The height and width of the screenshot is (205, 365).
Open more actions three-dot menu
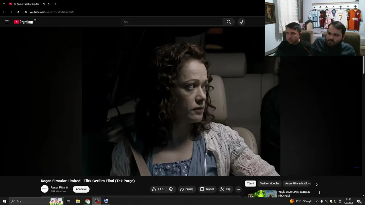pos(238,189)
